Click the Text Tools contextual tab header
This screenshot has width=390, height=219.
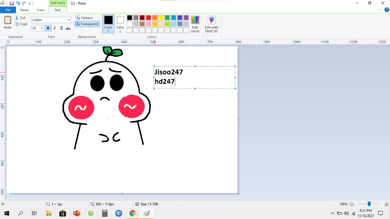pos(58,3)
